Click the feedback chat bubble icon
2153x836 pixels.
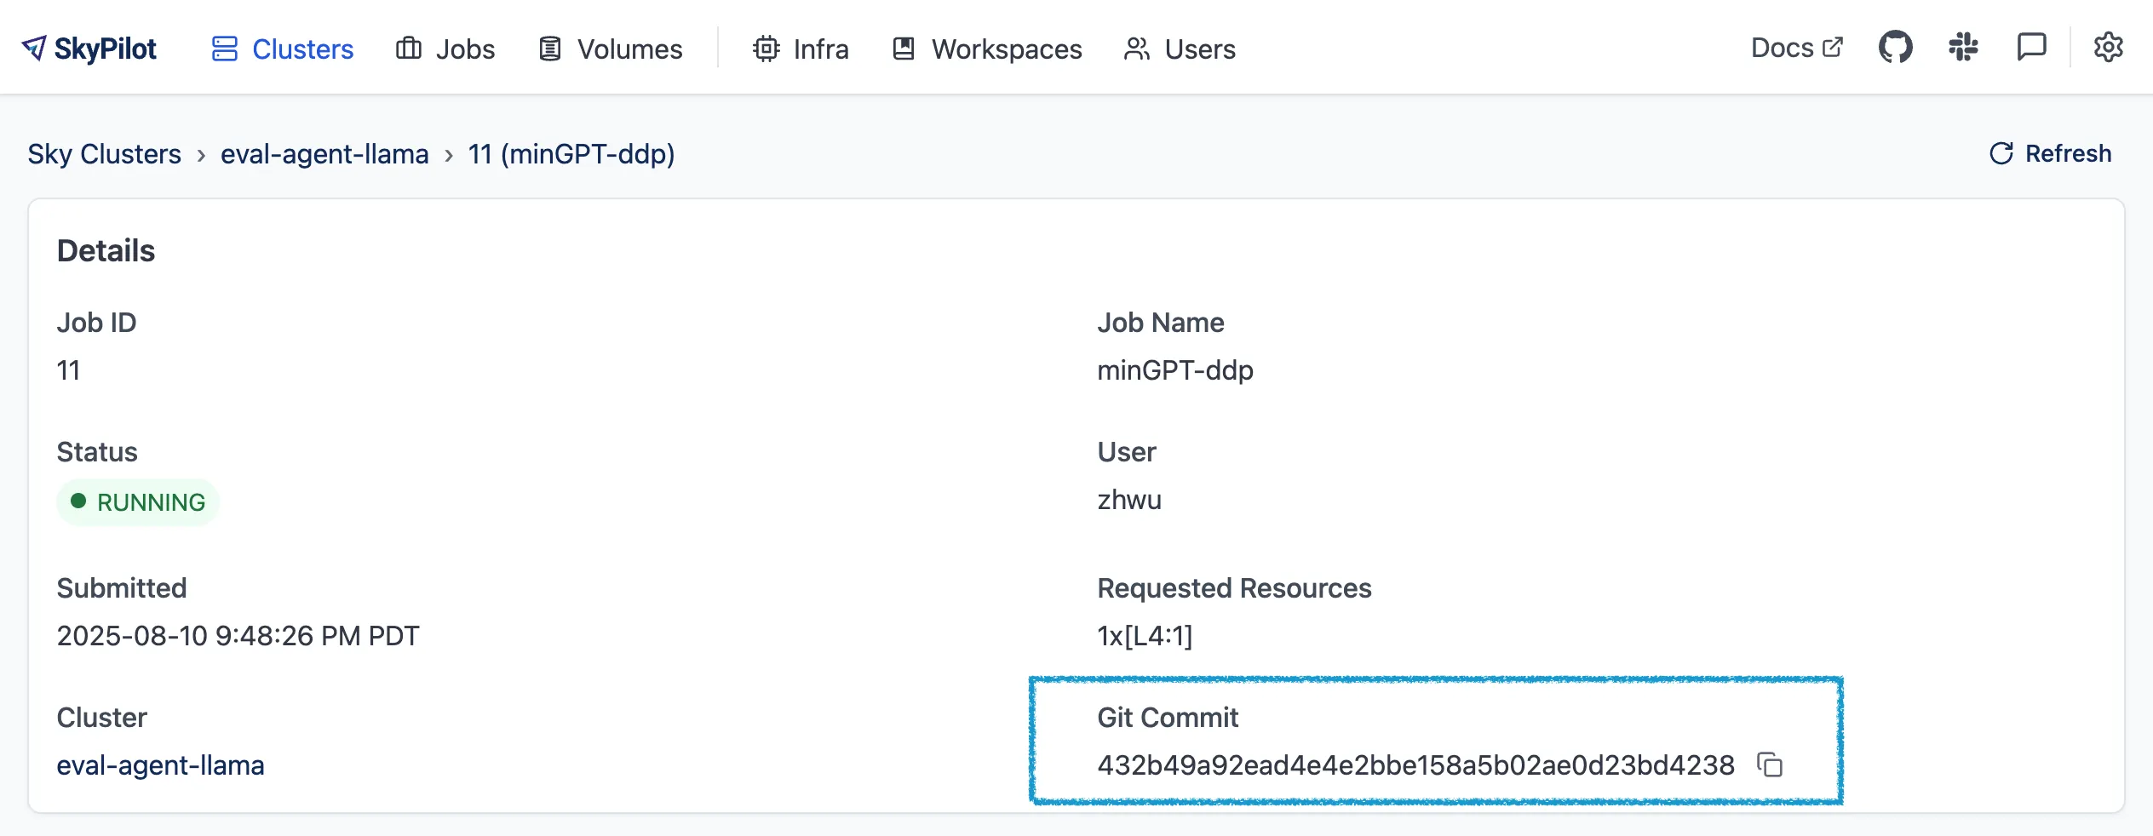tap(2031, 47)
